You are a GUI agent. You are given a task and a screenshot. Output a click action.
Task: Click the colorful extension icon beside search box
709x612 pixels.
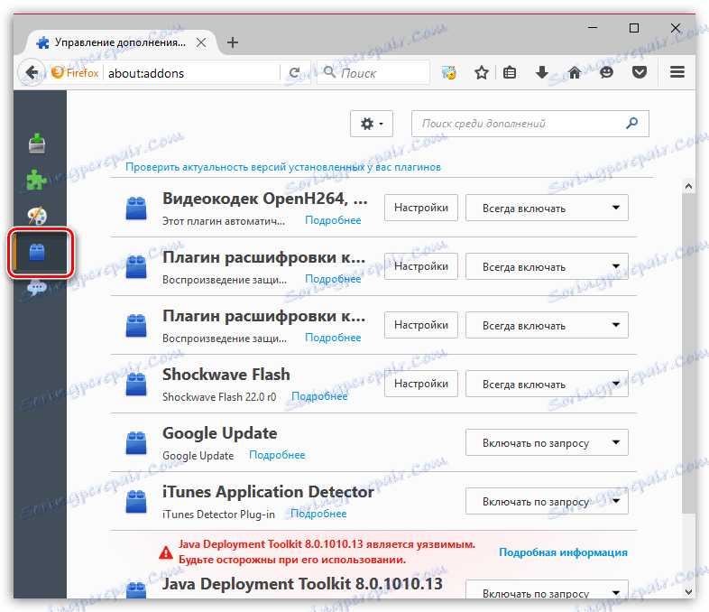449,72
